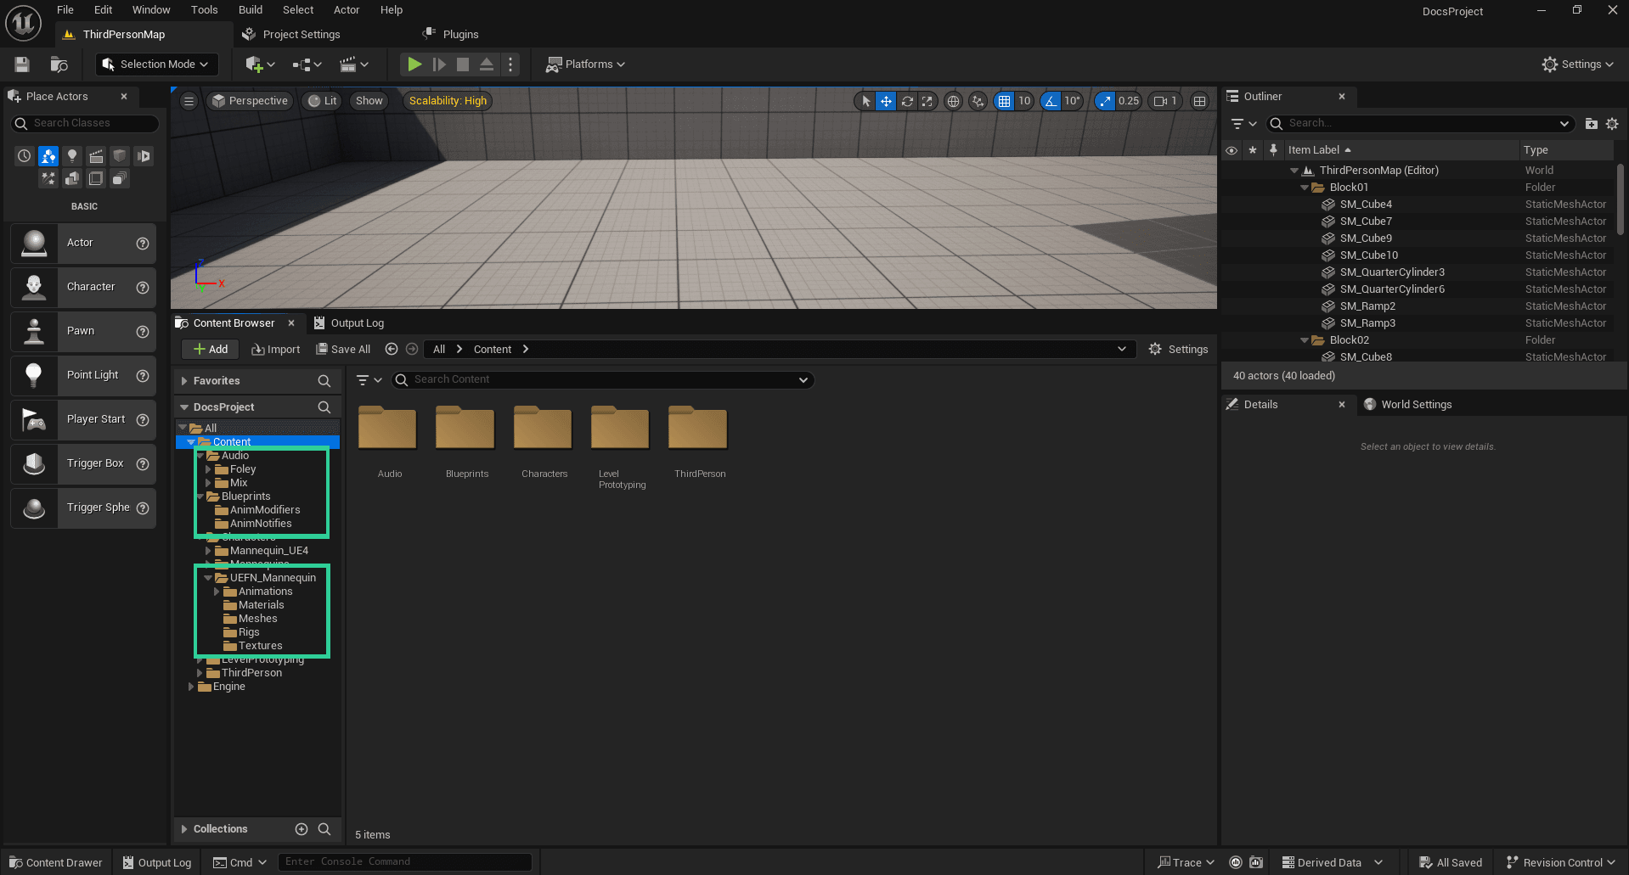Save current level with disk icon

(22, 65)
